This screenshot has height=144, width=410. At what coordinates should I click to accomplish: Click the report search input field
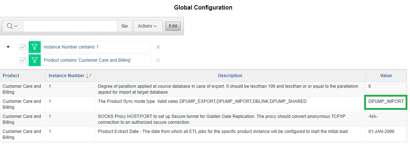click(x=70, y=26)
